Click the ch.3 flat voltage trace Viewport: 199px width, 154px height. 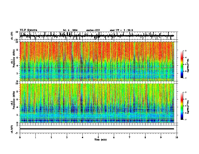click(x=97, y=129)
